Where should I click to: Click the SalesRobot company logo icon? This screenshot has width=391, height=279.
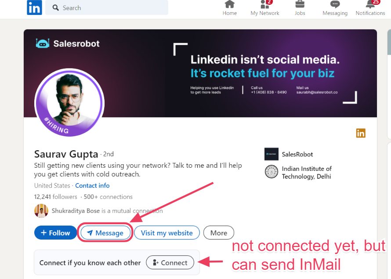point(272,154)
